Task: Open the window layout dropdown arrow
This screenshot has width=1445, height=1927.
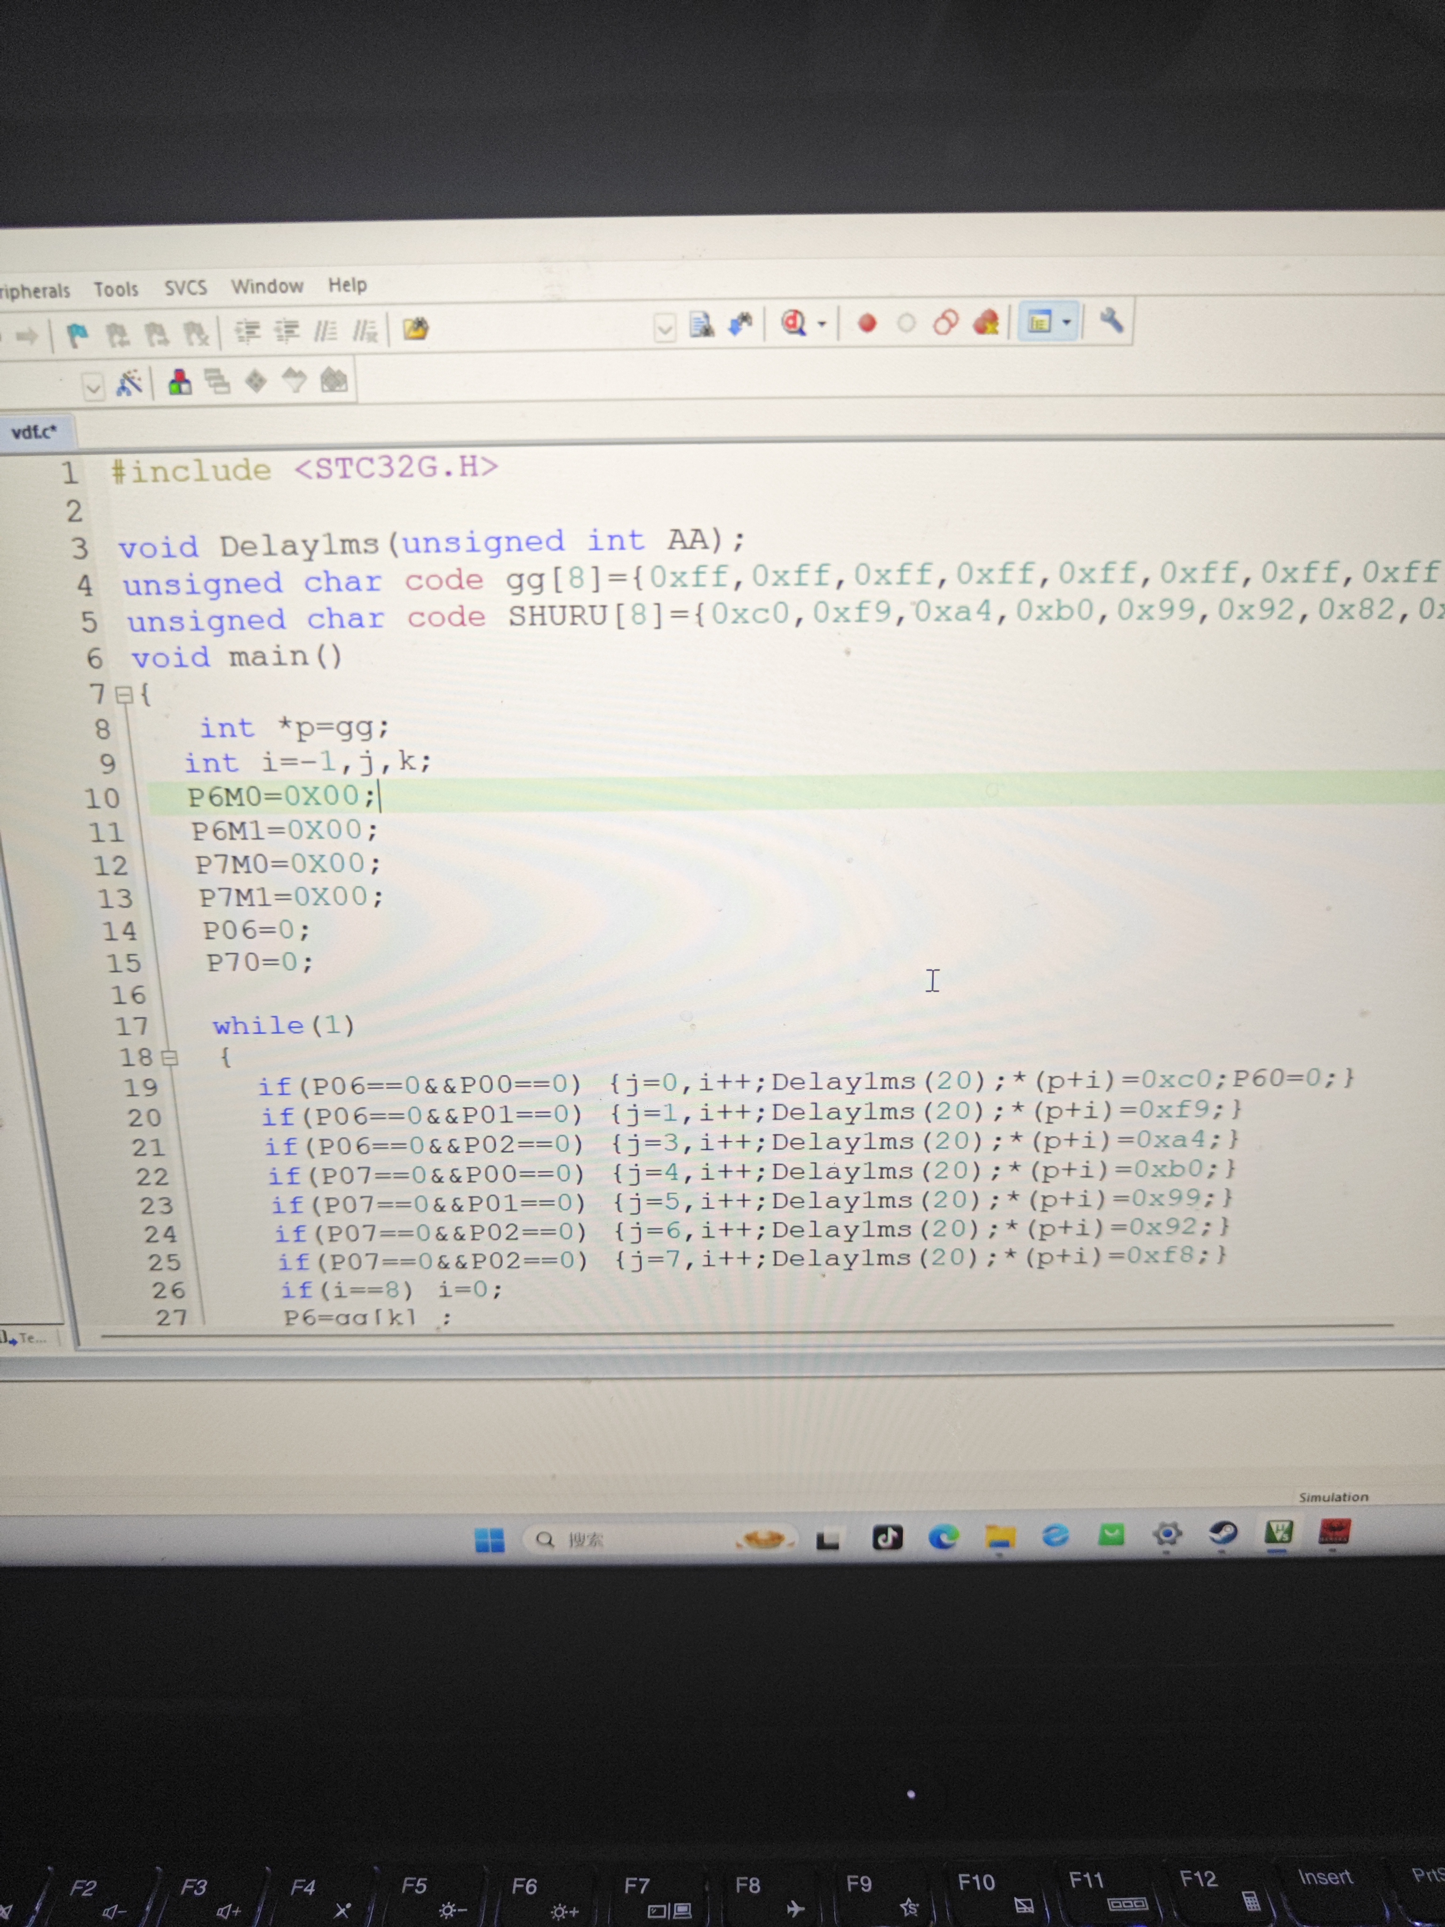Action: click(1067, 321)
